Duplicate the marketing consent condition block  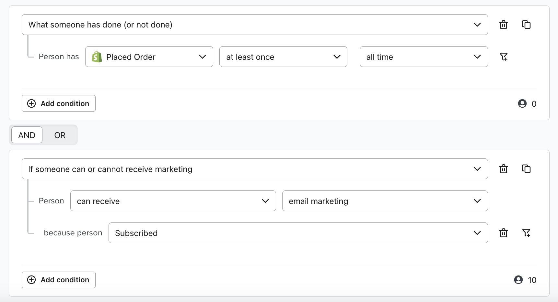[x=526, y=168]
